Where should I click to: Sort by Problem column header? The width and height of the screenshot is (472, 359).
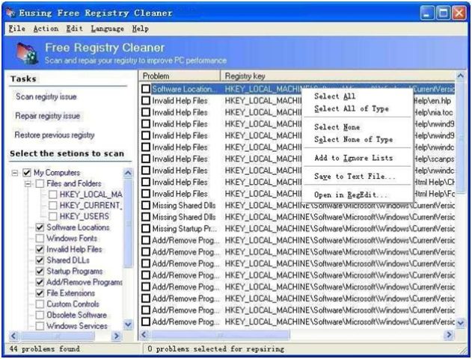pyautogui.click(x=180, y=76)
